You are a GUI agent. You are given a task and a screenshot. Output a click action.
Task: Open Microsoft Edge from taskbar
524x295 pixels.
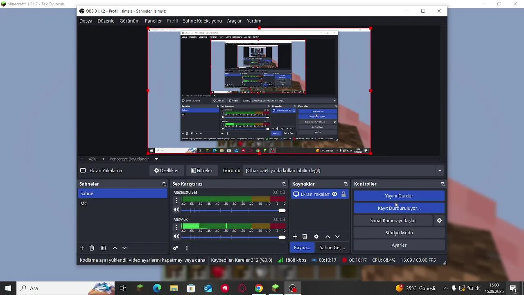(x=157, y=288)
